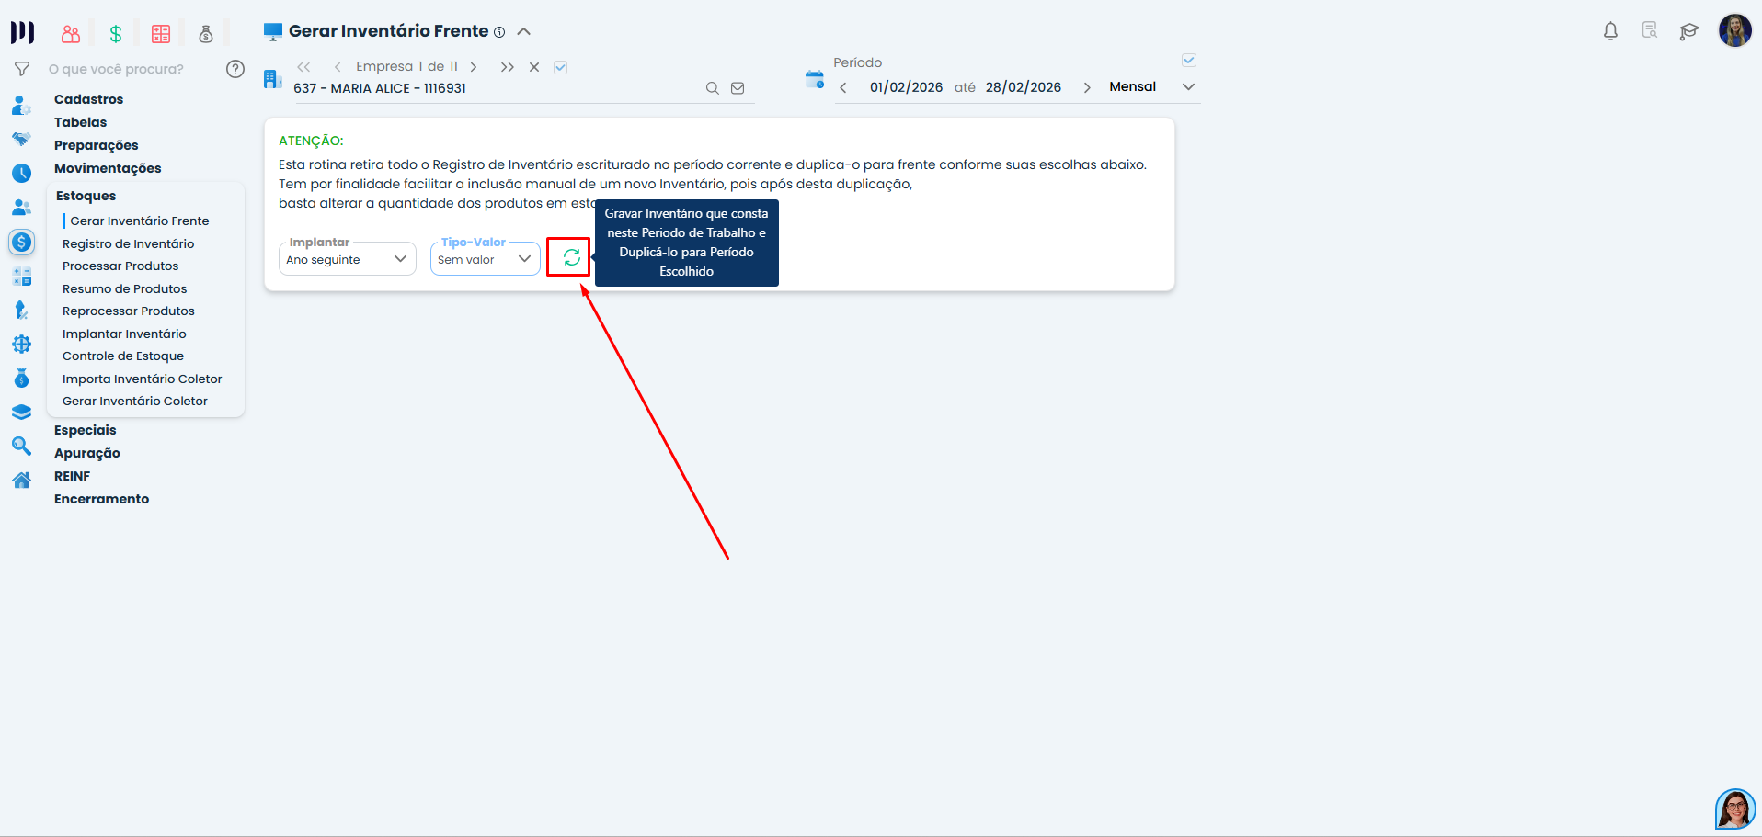The width and height of the screenshot is (1762, 837).
Task: Open Encerramento menu
Action: [101, 499]
